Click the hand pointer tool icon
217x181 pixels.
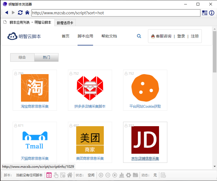point(56,175)
